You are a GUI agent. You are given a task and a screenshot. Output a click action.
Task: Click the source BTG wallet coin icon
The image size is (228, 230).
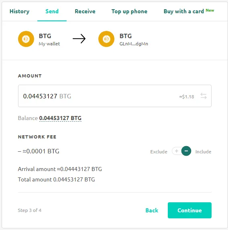pos(26,39)
